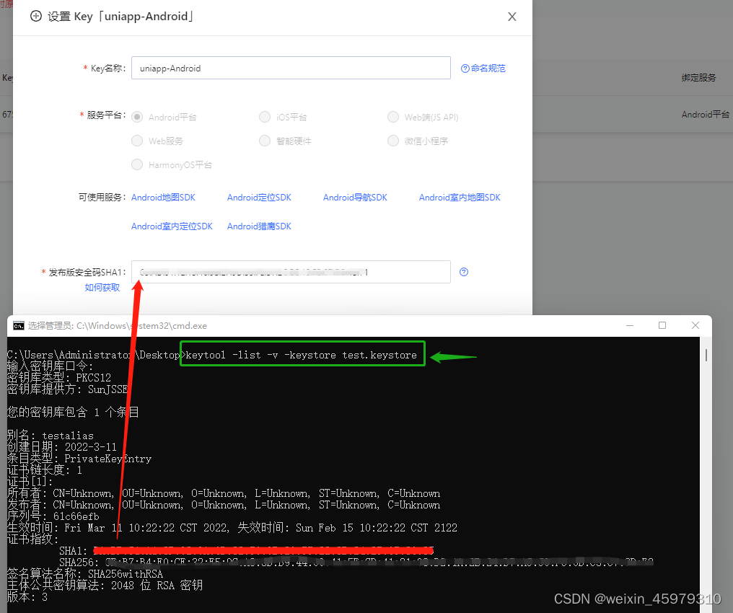Viewport: 733px width, 613px height.
Task: Click the 您的密钥库包含 1 个条目 line
Action: tap(74, 412)
